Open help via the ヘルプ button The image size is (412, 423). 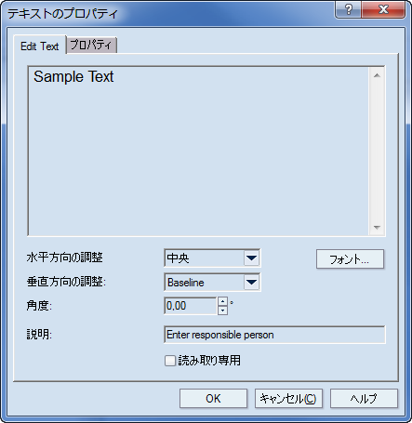(364, 399)
